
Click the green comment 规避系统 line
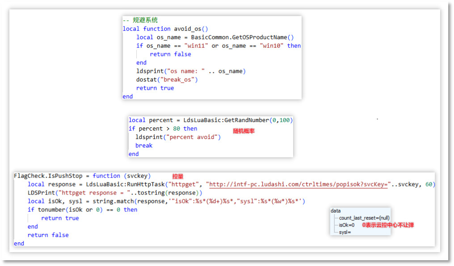[x=140, y=20]
